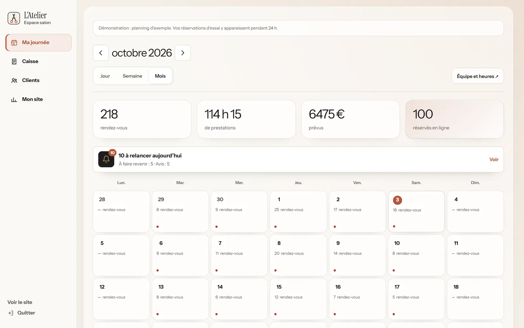
Task: Select day 9 with 14 rendez-vous
Action: tap(357, 255)
